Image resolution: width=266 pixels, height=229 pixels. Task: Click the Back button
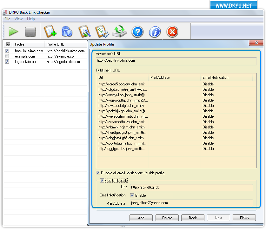(193, 218)
